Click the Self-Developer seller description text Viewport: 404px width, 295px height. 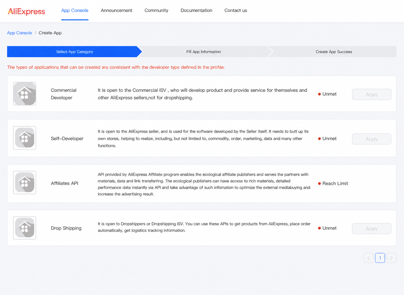[203, 139]
